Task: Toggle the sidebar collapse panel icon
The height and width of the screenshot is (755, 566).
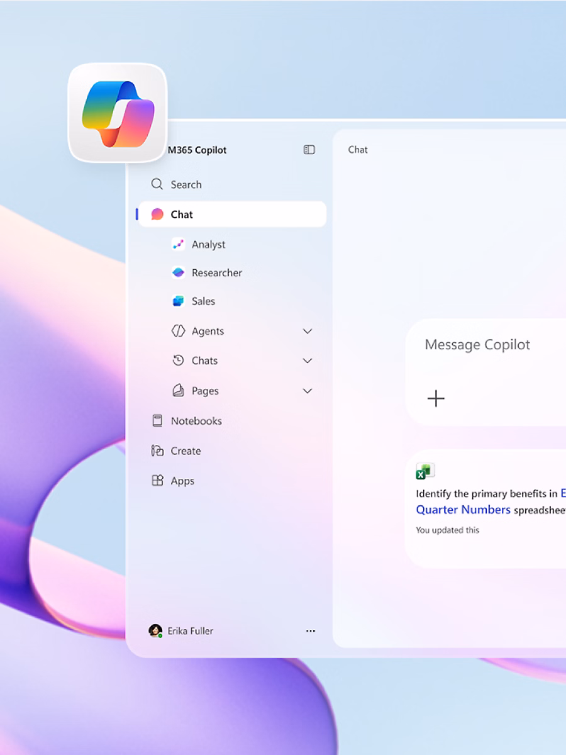Action: 309,150
